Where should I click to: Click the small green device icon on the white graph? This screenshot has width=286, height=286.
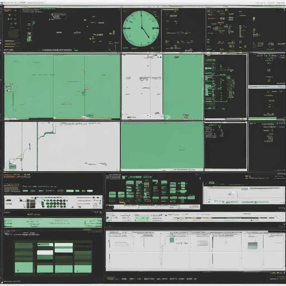click(x=13, y=165)
